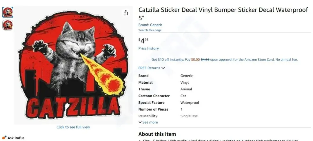Image resolution: width=313 pixels, height=141 pixels.
Task: Click the Ask Rufus sparkle icon
Action: (x=4, y=138)
